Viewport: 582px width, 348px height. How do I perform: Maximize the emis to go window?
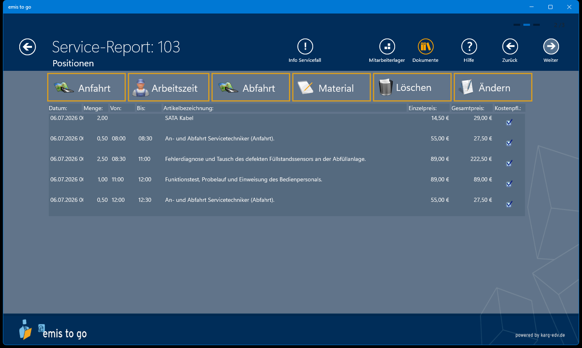pos(550,7)
